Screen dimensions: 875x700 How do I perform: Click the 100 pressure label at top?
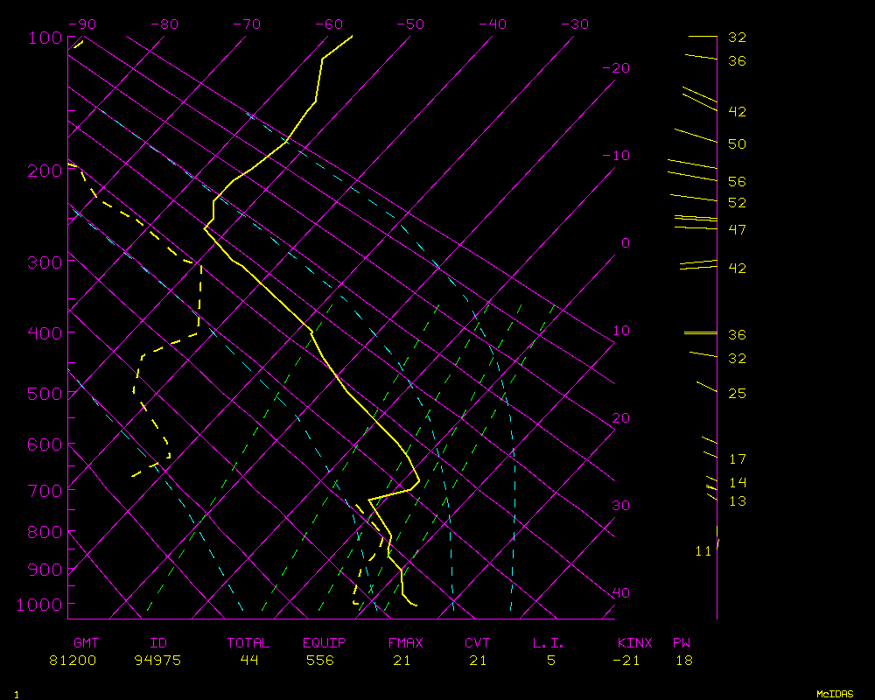(x=45, y=38)
